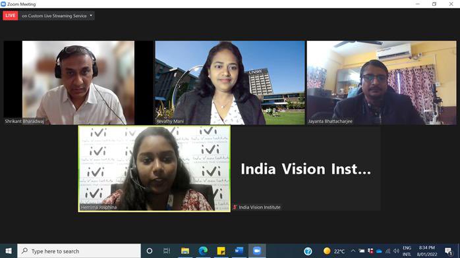
Task: Click the India Vision Institute name label
Action: [260, 207]
